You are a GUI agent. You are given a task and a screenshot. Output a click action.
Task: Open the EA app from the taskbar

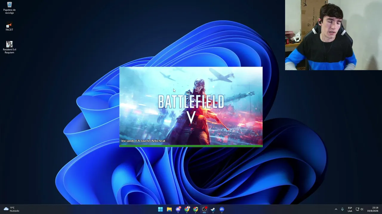[x=222, y=209]
